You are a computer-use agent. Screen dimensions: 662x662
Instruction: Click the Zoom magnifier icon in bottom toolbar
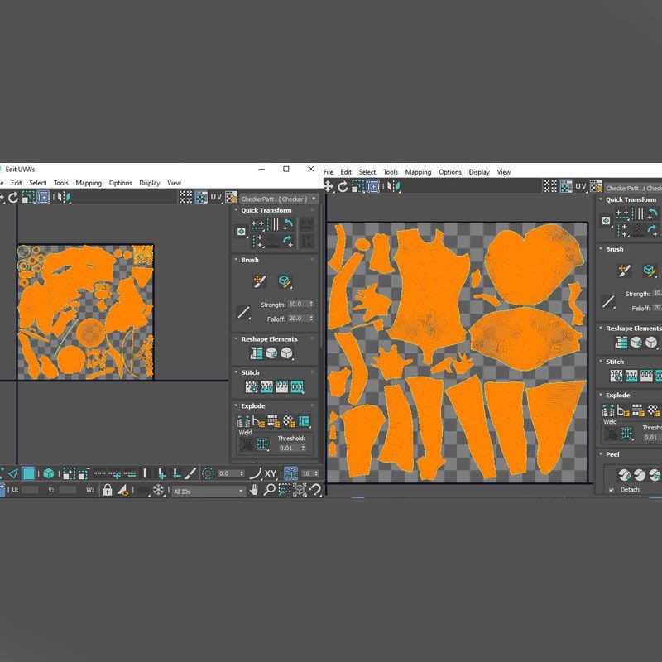coord(269,490)
